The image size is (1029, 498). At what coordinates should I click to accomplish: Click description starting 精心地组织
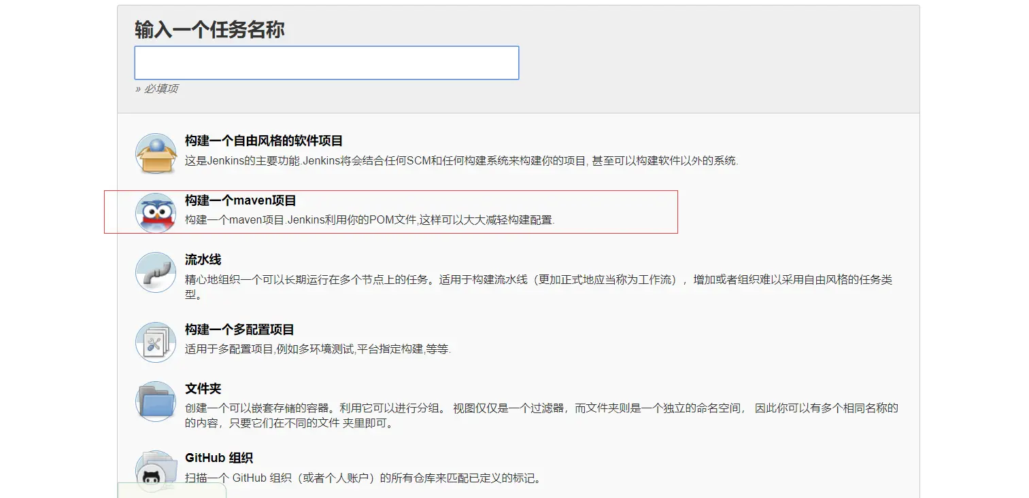(x=539, y=287)
